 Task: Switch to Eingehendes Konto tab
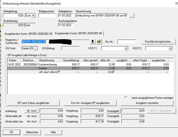[79, 33]
